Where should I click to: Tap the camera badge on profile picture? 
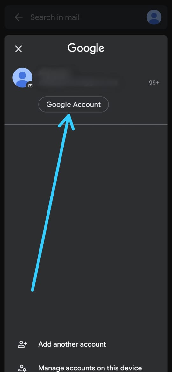[30, 86]
